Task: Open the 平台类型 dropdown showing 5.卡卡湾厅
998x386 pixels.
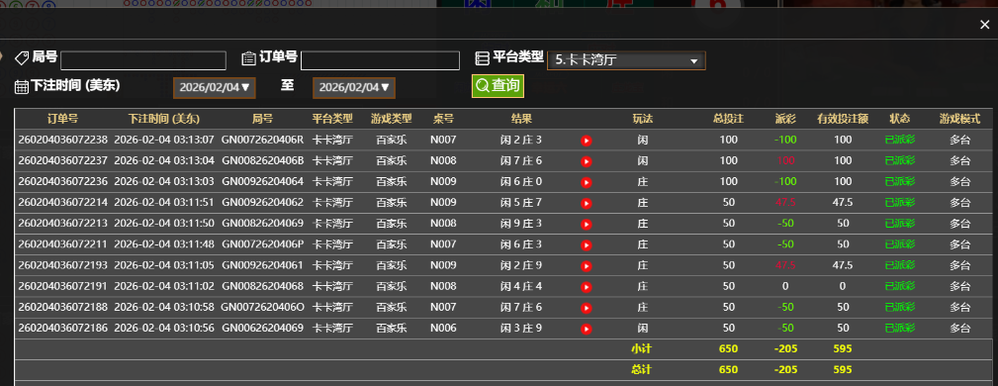Action: click(x=626, y=60)
